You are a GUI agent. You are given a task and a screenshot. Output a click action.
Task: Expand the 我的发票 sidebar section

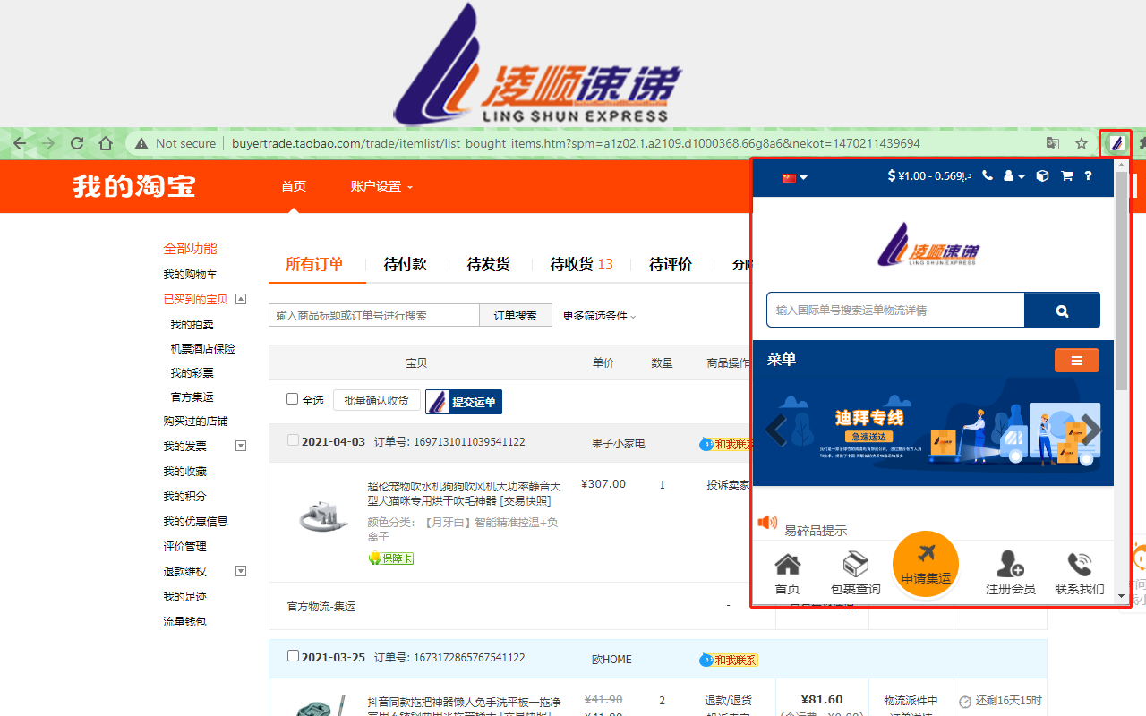point(240,446)
